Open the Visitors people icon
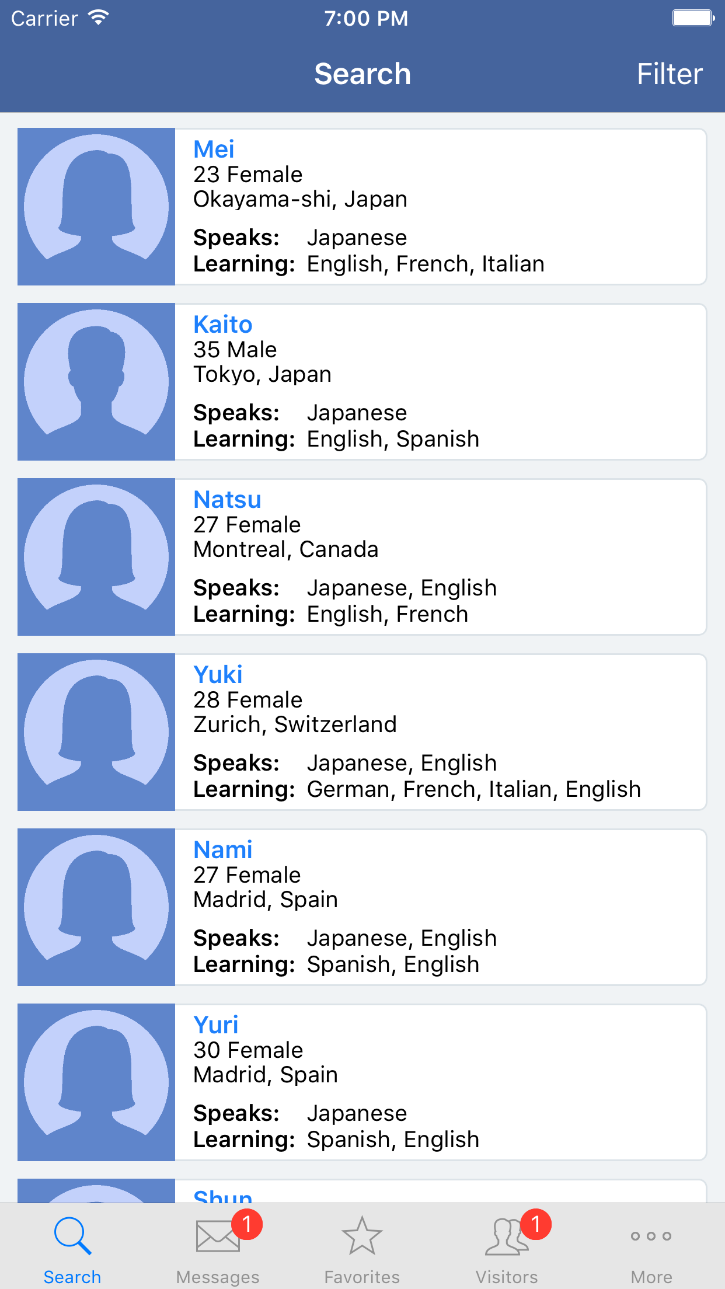 (506, 1237)
